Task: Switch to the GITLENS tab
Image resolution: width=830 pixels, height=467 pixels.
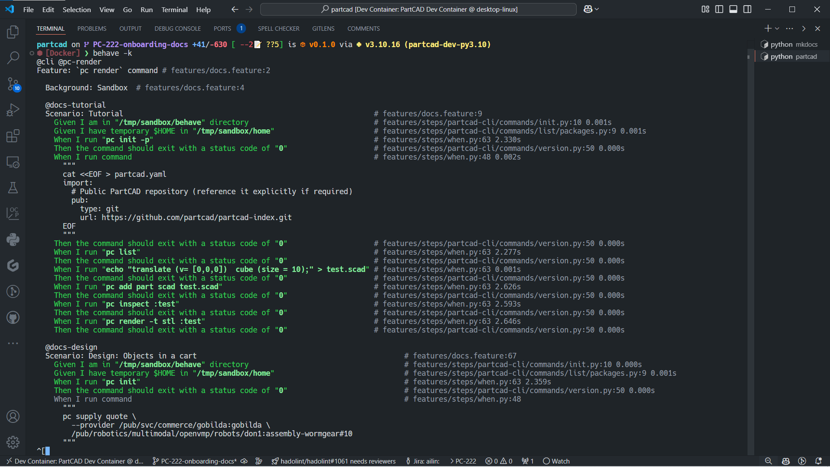Action: pyautogui.click(x=323, y=29)
